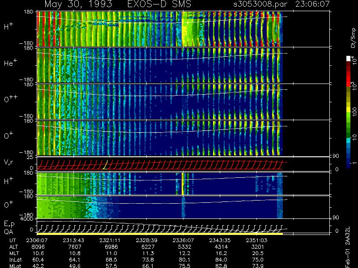
Task: Select the E,p panel label
Action: click(x=9, y=224)
